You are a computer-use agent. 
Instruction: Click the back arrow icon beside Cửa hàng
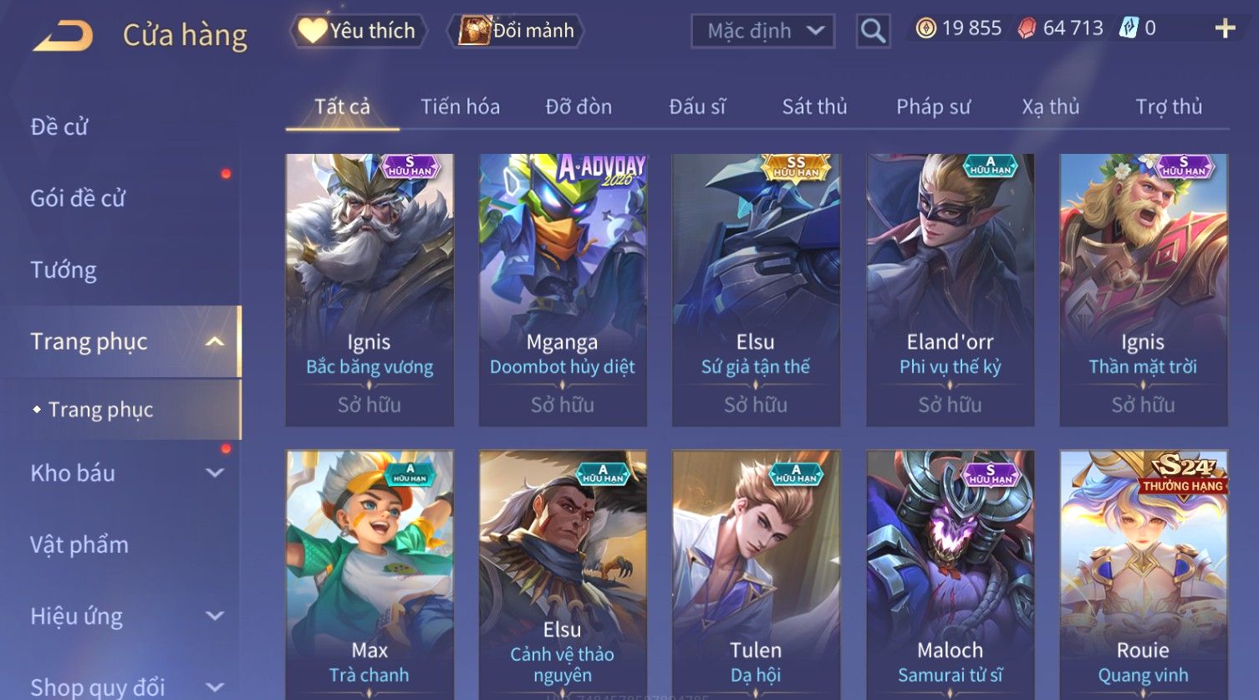coord(64,36)
